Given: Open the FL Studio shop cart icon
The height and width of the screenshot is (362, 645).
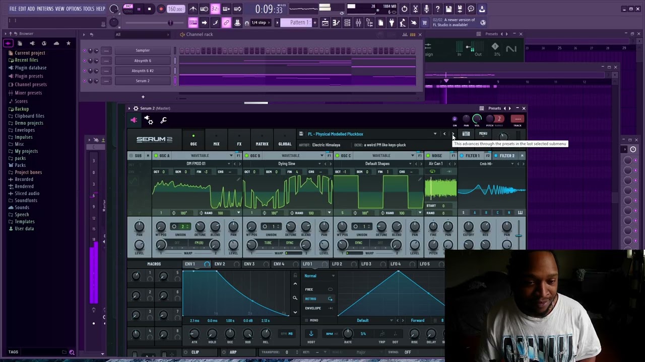Looking at the screenshot, I should (x=425, y=23).
